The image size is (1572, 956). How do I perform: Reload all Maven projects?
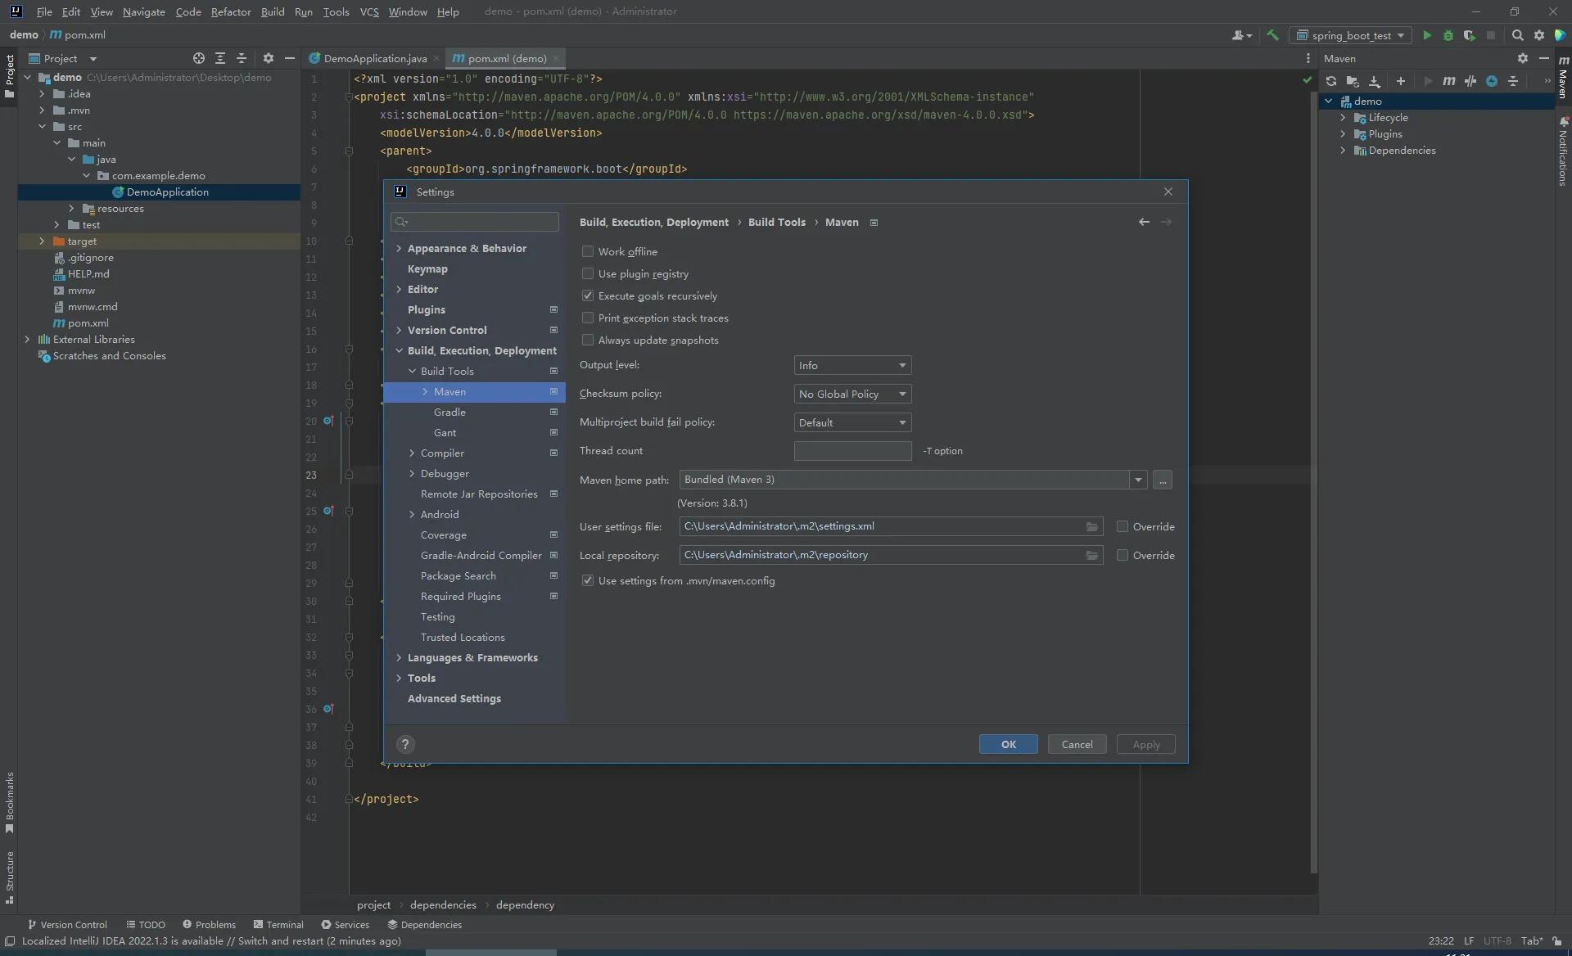pyautogui.click(x=1330, y=81)
